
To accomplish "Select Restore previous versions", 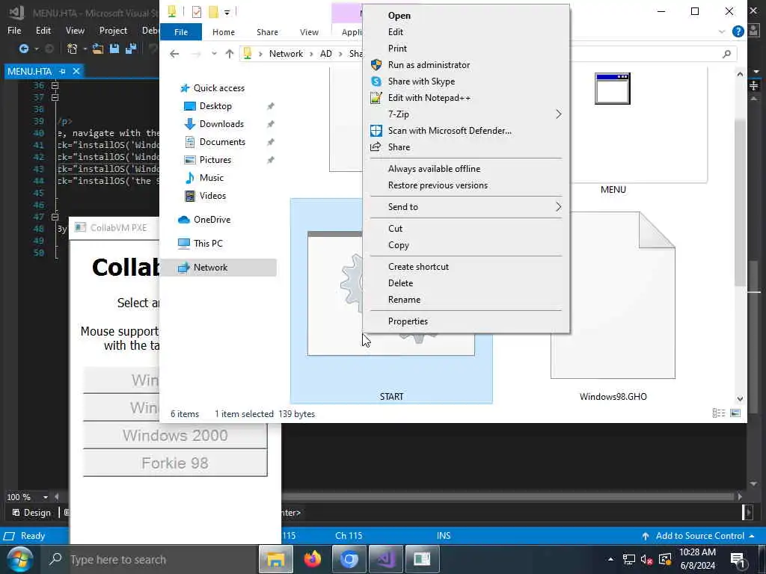I will pyautogui.click(x=438, y=185).
